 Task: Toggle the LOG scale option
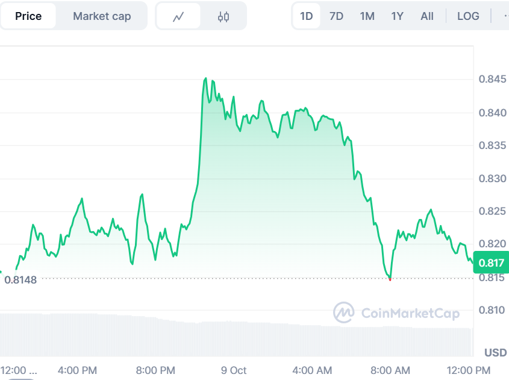point(468,16)
